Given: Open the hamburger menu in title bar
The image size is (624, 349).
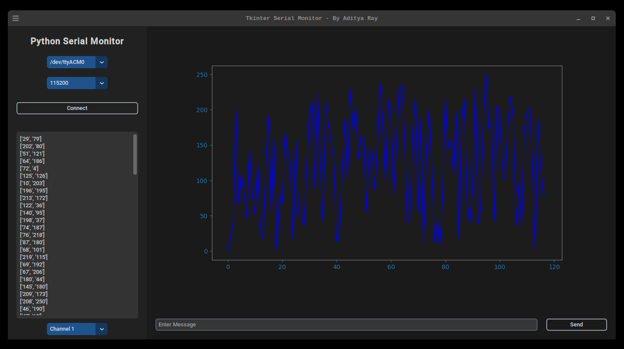Looking at the screenshot, I should 16,18.
